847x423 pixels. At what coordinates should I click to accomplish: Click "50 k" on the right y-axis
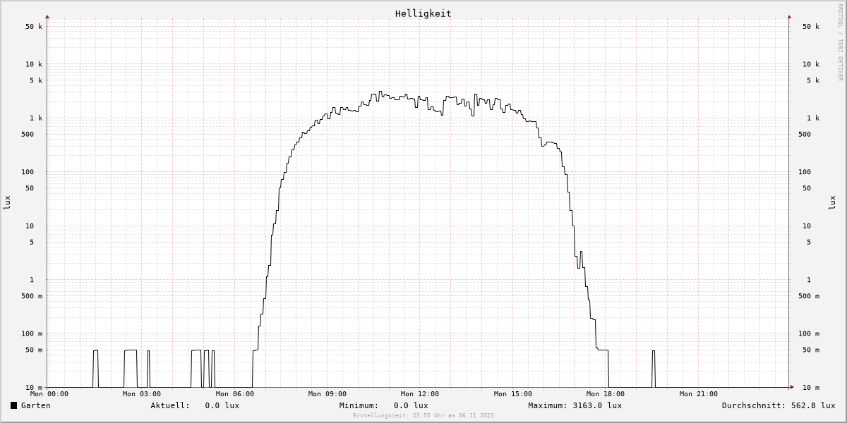(811, 27)
